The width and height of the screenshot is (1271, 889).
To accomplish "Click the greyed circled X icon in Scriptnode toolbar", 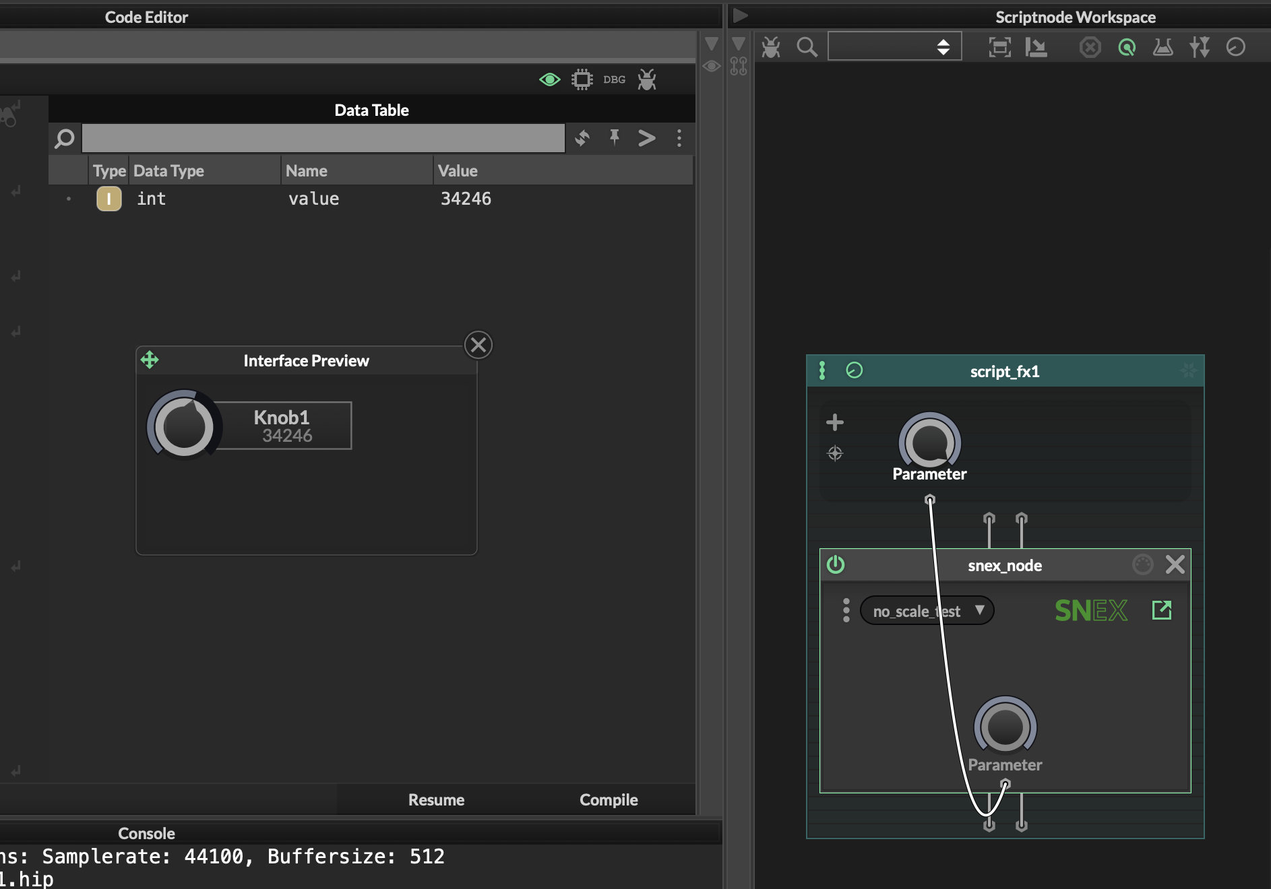I will pyautogui.click(x=1090, y=47).
